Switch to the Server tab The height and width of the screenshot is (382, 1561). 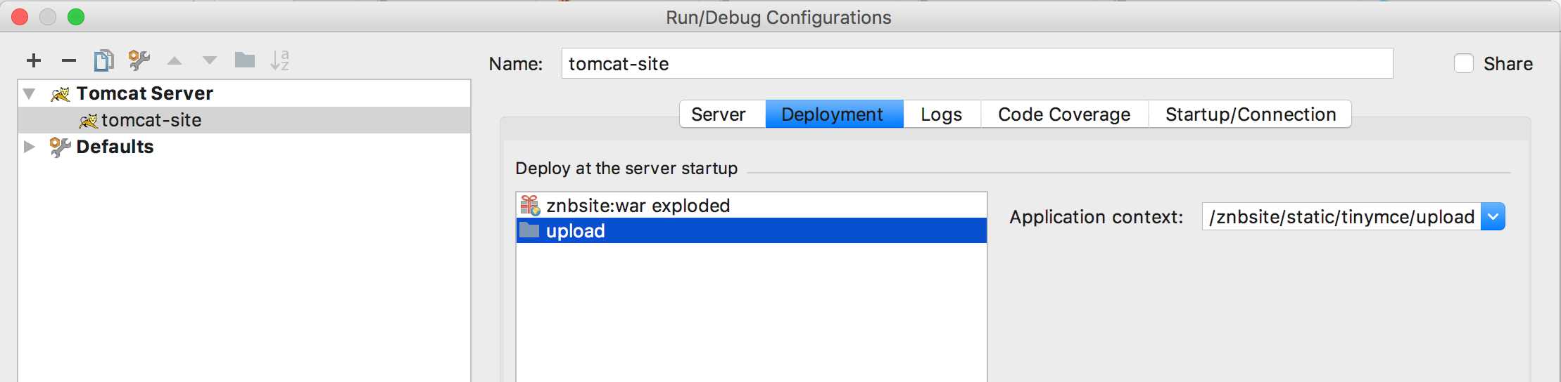(722, 114)
